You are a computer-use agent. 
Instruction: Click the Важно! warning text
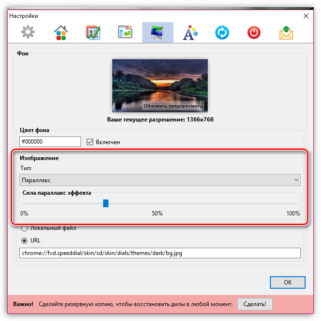[x=23, y=304]
